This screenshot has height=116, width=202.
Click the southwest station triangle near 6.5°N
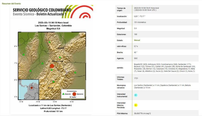[x=30, y=71]
